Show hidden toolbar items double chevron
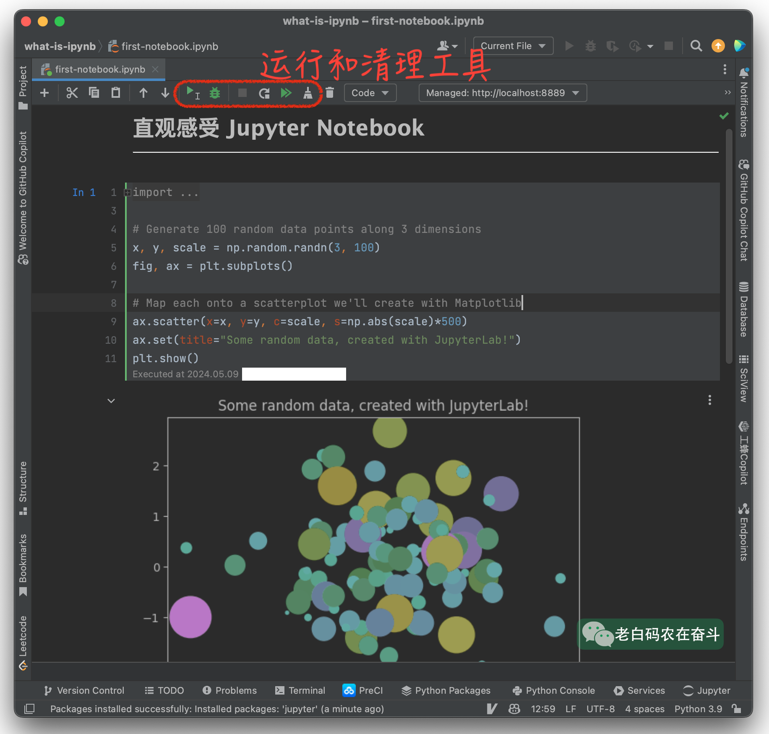Screen dimensions: 769x734 tap(728, 92)
